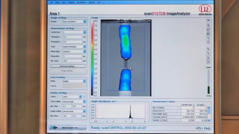Click the 'Volume [mm³]' row label
The width and height of the screenshot is (239, 134).
point(160,117)
